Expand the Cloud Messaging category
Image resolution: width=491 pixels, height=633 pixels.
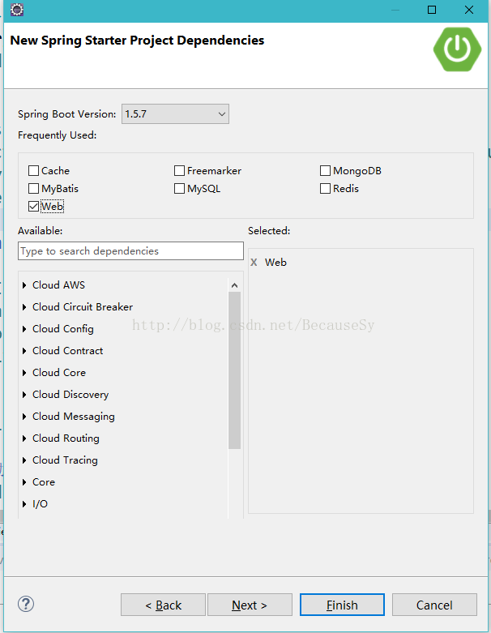pyautogui.click(x=24, y=417)
